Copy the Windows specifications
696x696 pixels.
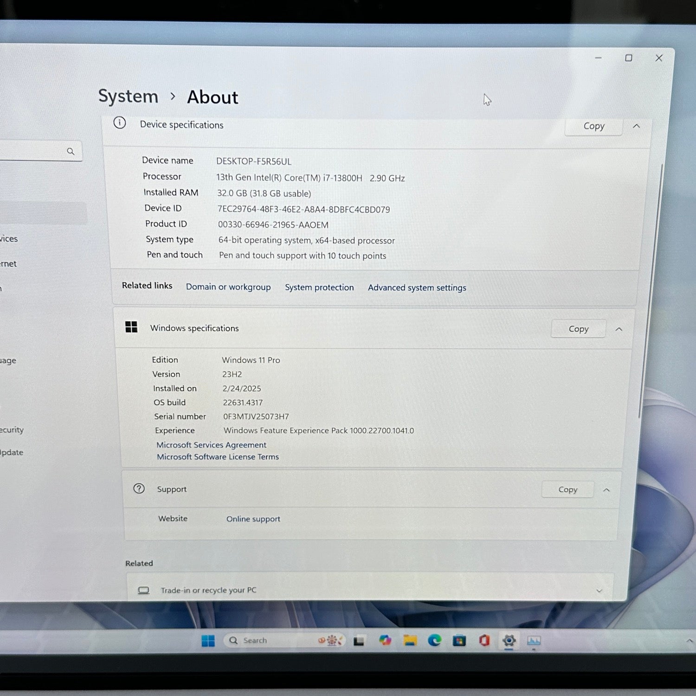click(x=578, y=329)
